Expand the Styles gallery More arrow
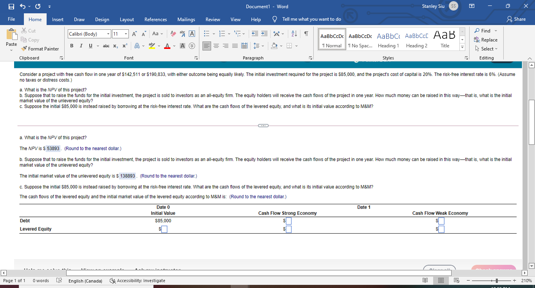535x288 pixels. pyautogui.click(x=462, y=46)
